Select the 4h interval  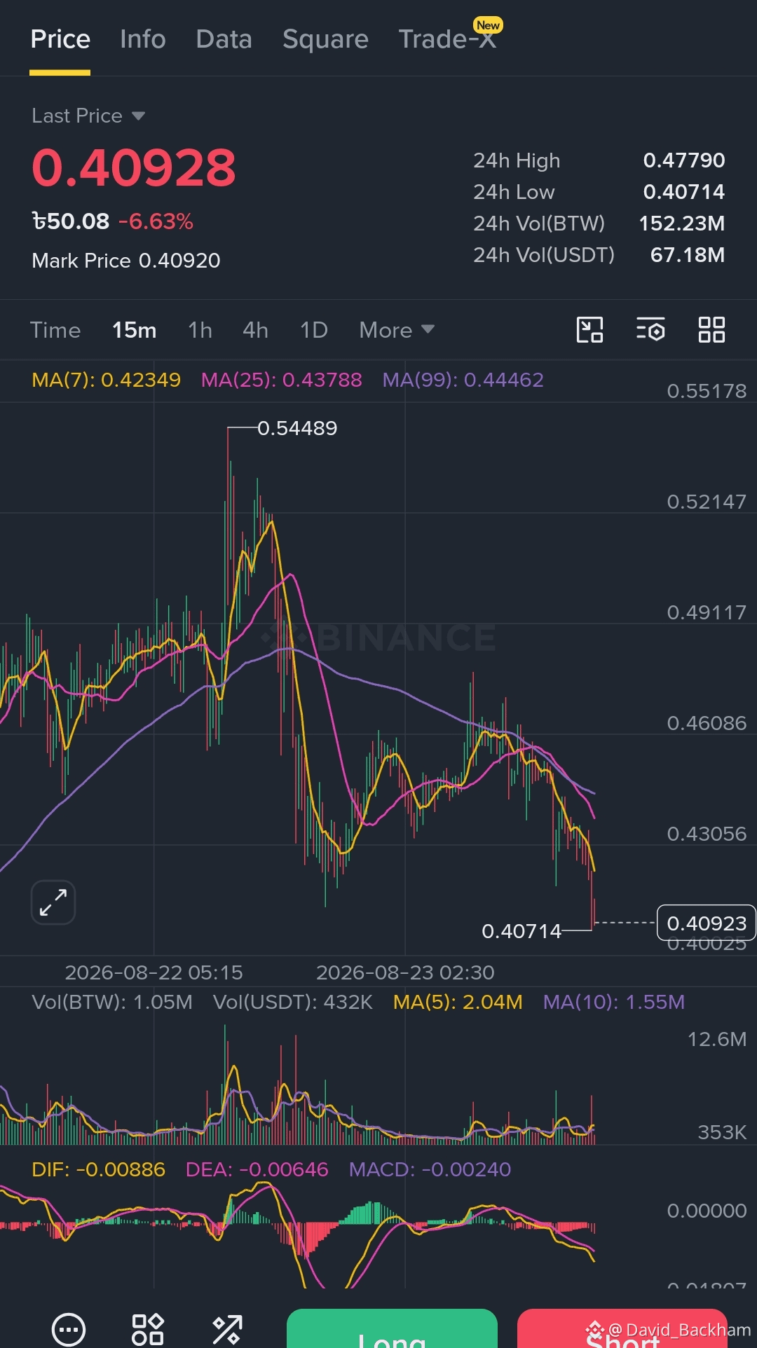point(256,330)
